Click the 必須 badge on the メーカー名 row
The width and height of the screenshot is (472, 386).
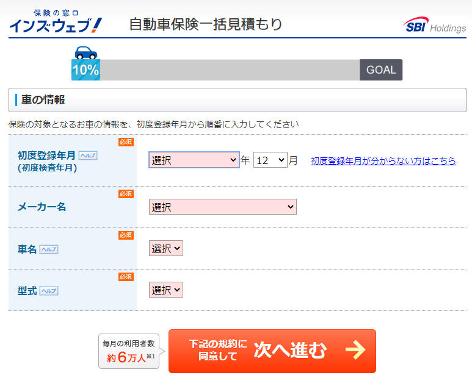tap(126, 194)
